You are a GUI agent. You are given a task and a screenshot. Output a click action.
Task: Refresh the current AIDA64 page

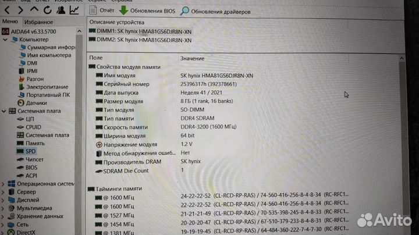pos(48,10)
